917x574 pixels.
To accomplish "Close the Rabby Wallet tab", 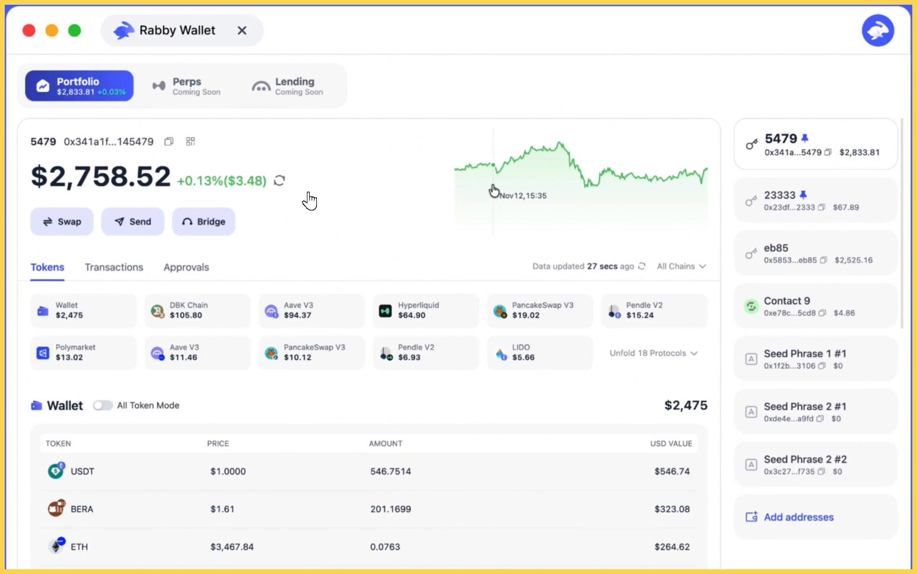I will [242, 30].
